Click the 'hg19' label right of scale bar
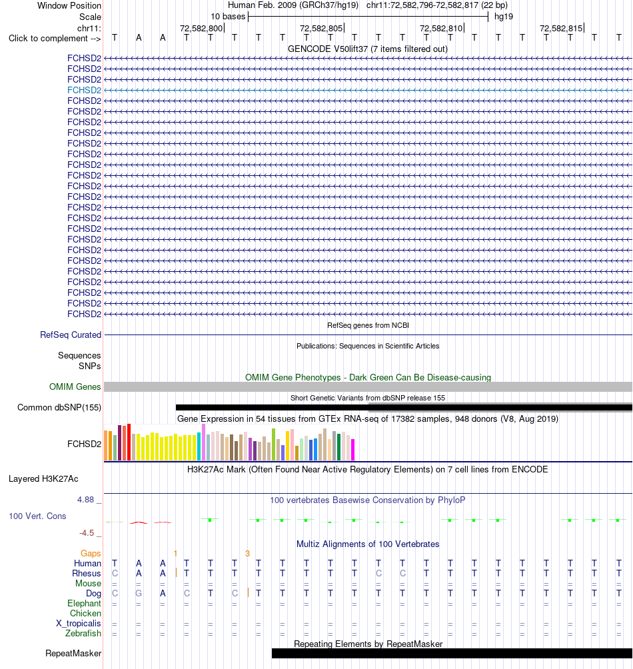 click(x=504, y=17)
